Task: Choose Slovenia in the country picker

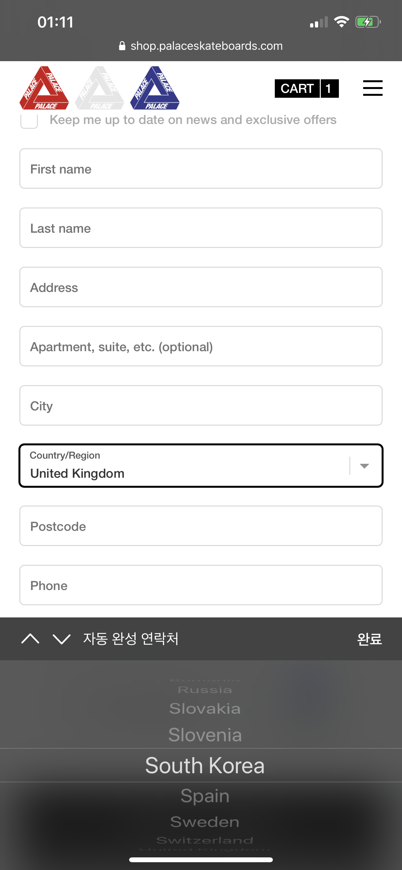Action: (x=205, y=735)
